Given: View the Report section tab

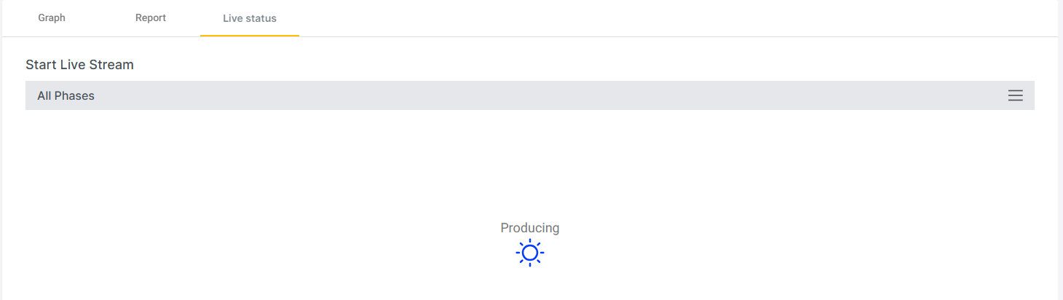Looking at the screenshot, I should 151,18.
